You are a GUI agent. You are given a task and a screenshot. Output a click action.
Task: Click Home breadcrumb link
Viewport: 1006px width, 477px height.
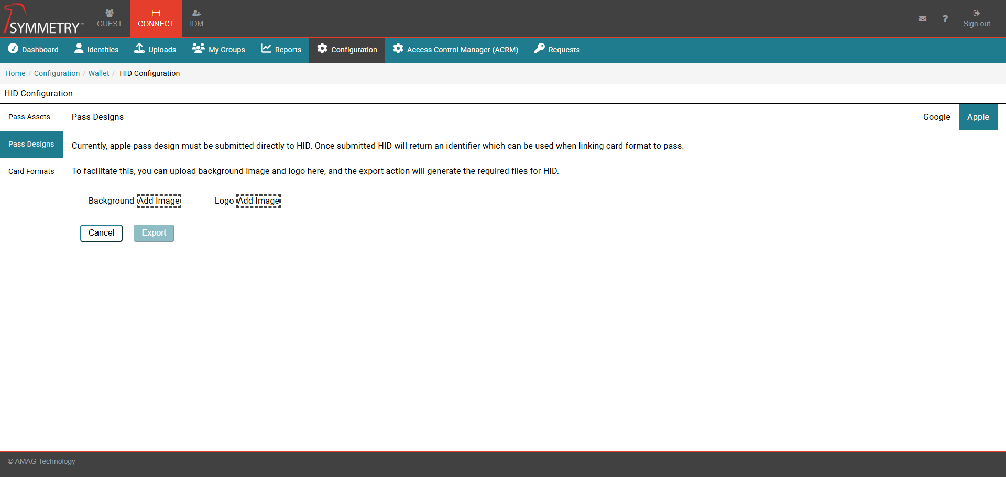click(x=15, y=74)
